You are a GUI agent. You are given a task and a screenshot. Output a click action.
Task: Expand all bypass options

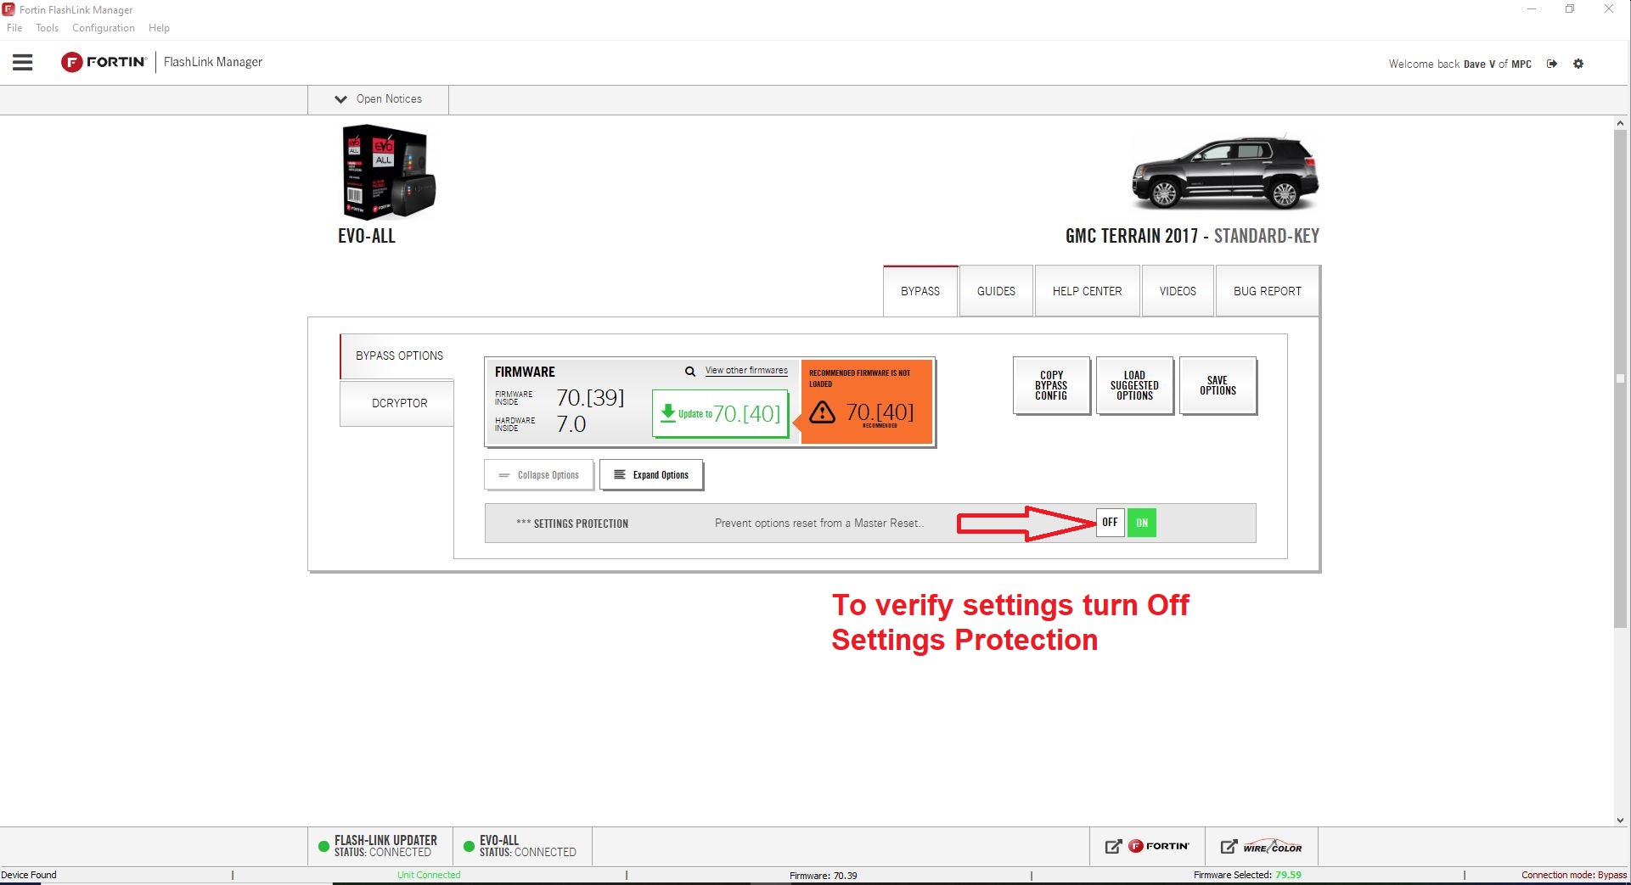tap(651, 475)
